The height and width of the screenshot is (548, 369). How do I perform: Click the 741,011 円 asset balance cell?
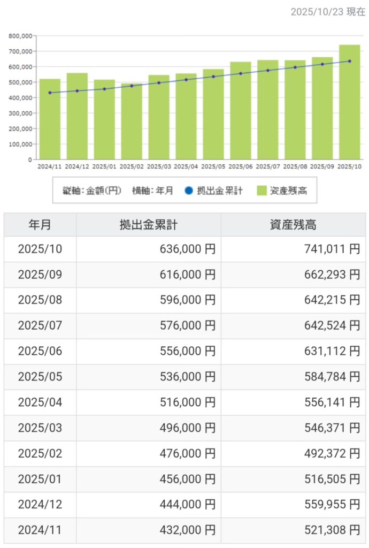point(330,249)
